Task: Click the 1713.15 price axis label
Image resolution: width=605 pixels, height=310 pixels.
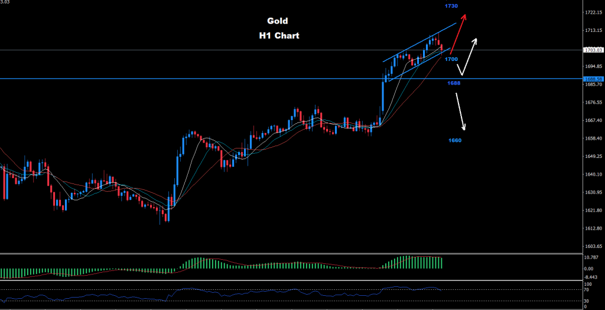Action: click(x=593, y=31)
